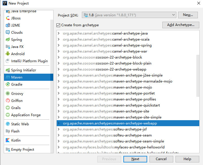Expand softeu-archetype-jsf node

pyautogui.click(x=59, y=129)
